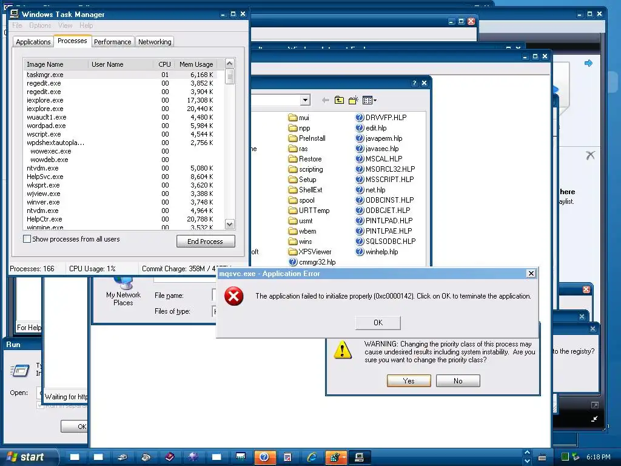Switch to the Networking tab

tap(155, 42)
